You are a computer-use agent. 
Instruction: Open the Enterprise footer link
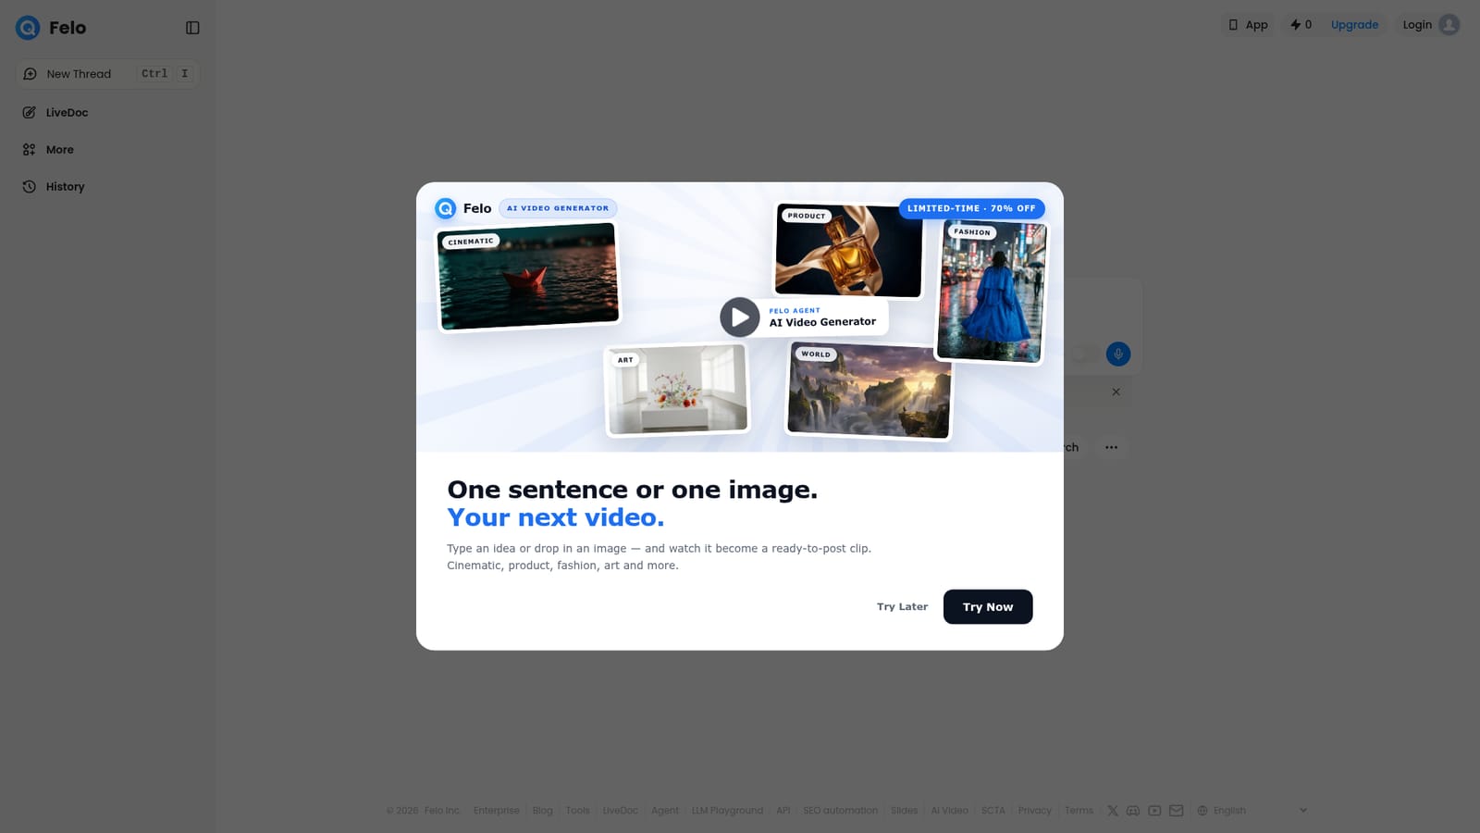click(x=497, y=811)
